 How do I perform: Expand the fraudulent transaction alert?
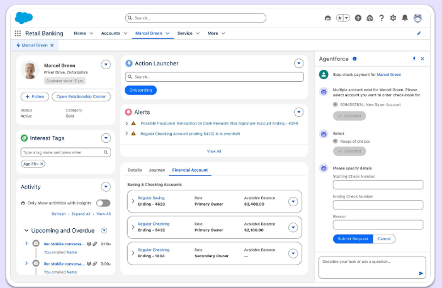pos(127,123)
